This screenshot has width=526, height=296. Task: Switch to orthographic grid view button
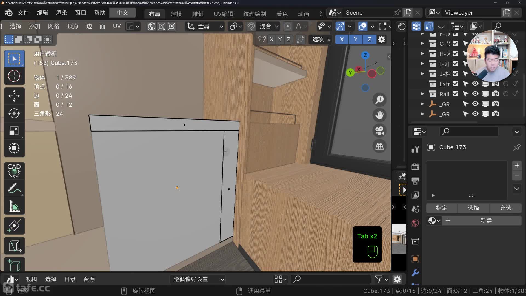379,146
